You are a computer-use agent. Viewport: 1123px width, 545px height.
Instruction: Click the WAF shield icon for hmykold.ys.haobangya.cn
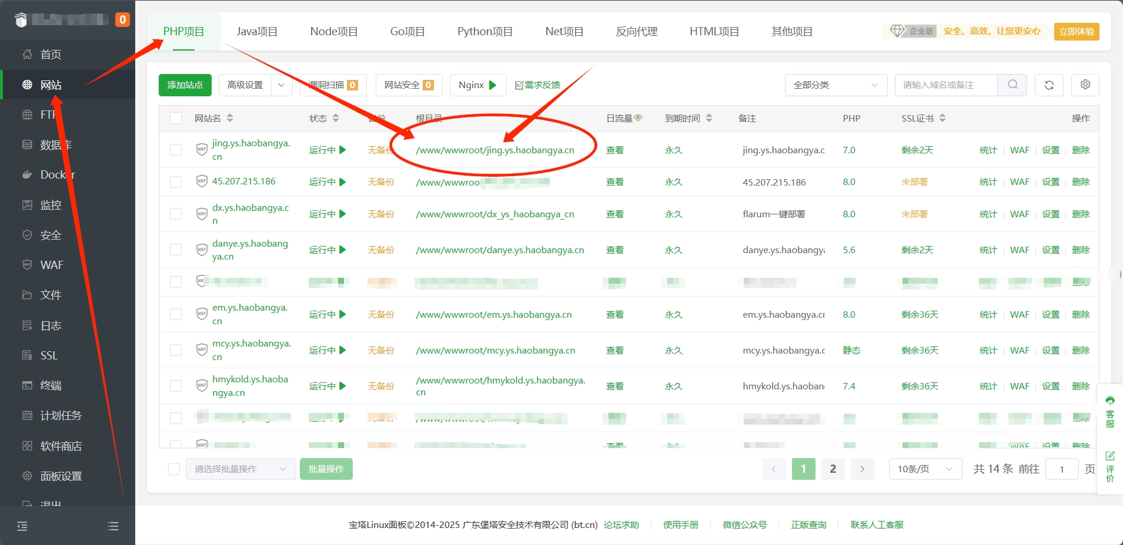pyautogui.click(x=202, y=386)
